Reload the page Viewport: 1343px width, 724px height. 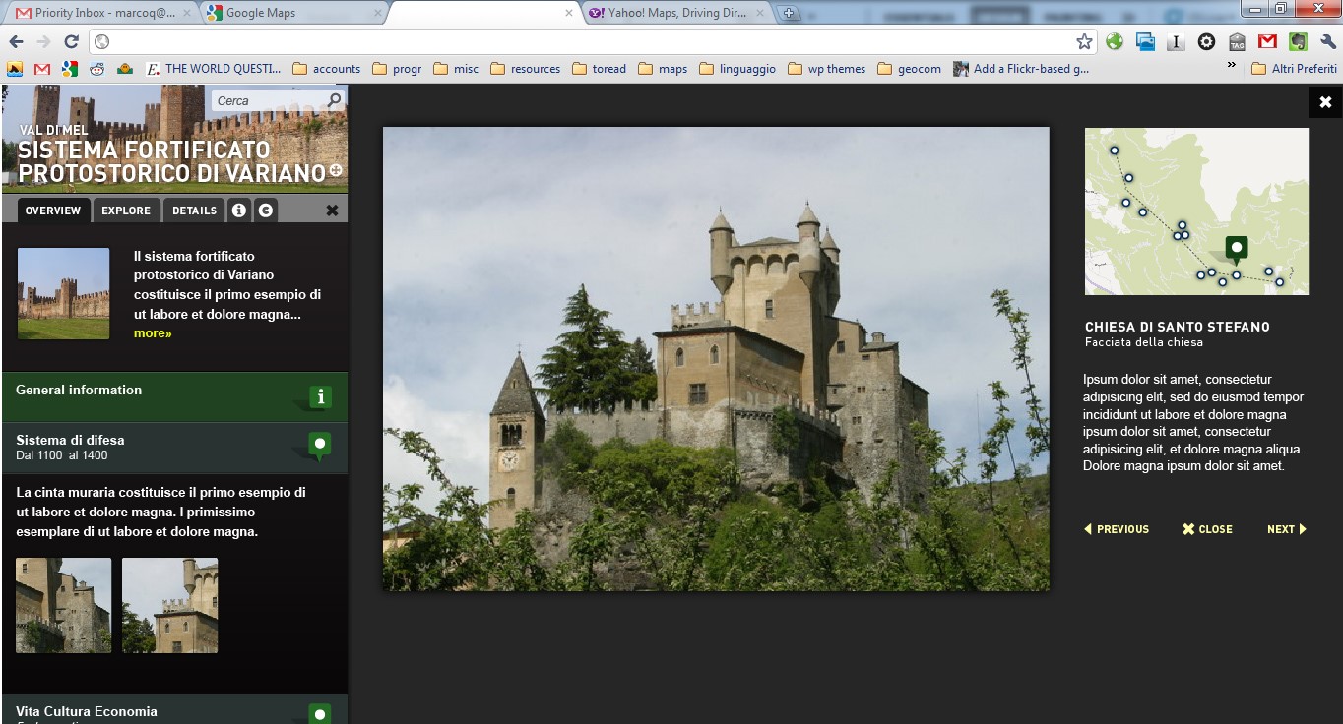tap(71, 41)
